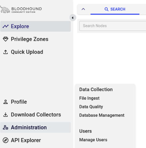Click the Administration user-gear icon
The height and width of the screenshot is (148, 146).
click(x=5, y=128)
